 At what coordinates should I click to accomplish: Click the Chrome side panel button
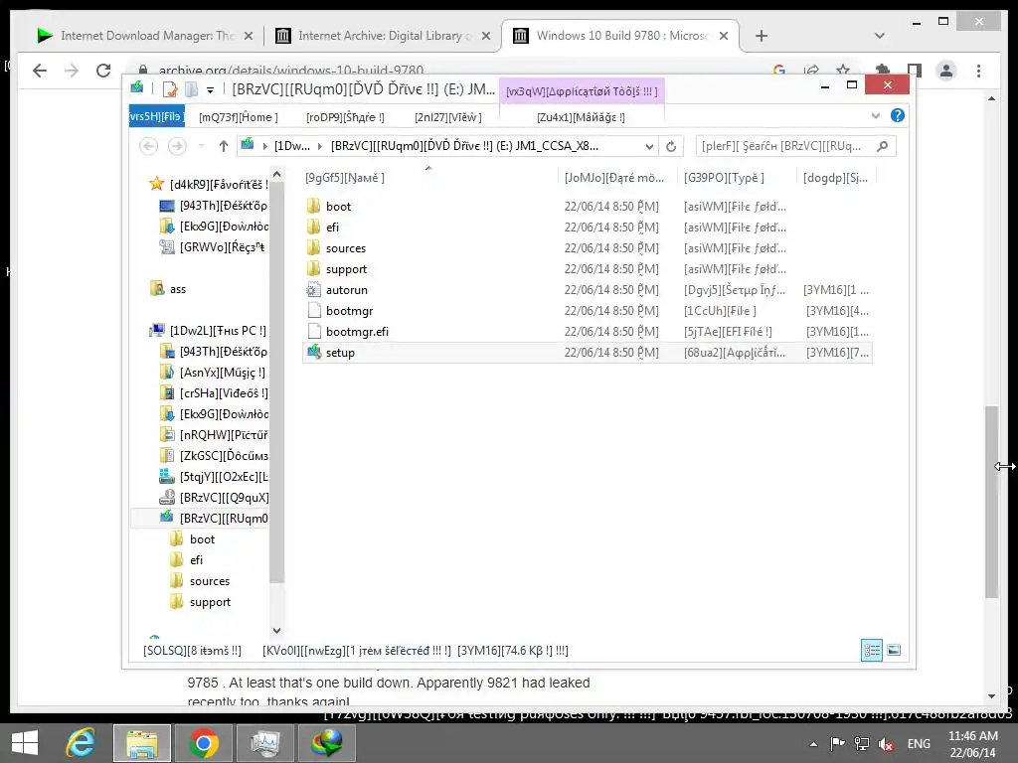click(915, 71)
